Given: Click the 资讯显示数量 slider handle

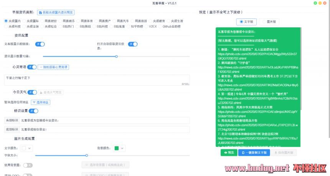Looking at the screenshot, I should [116, 56].
